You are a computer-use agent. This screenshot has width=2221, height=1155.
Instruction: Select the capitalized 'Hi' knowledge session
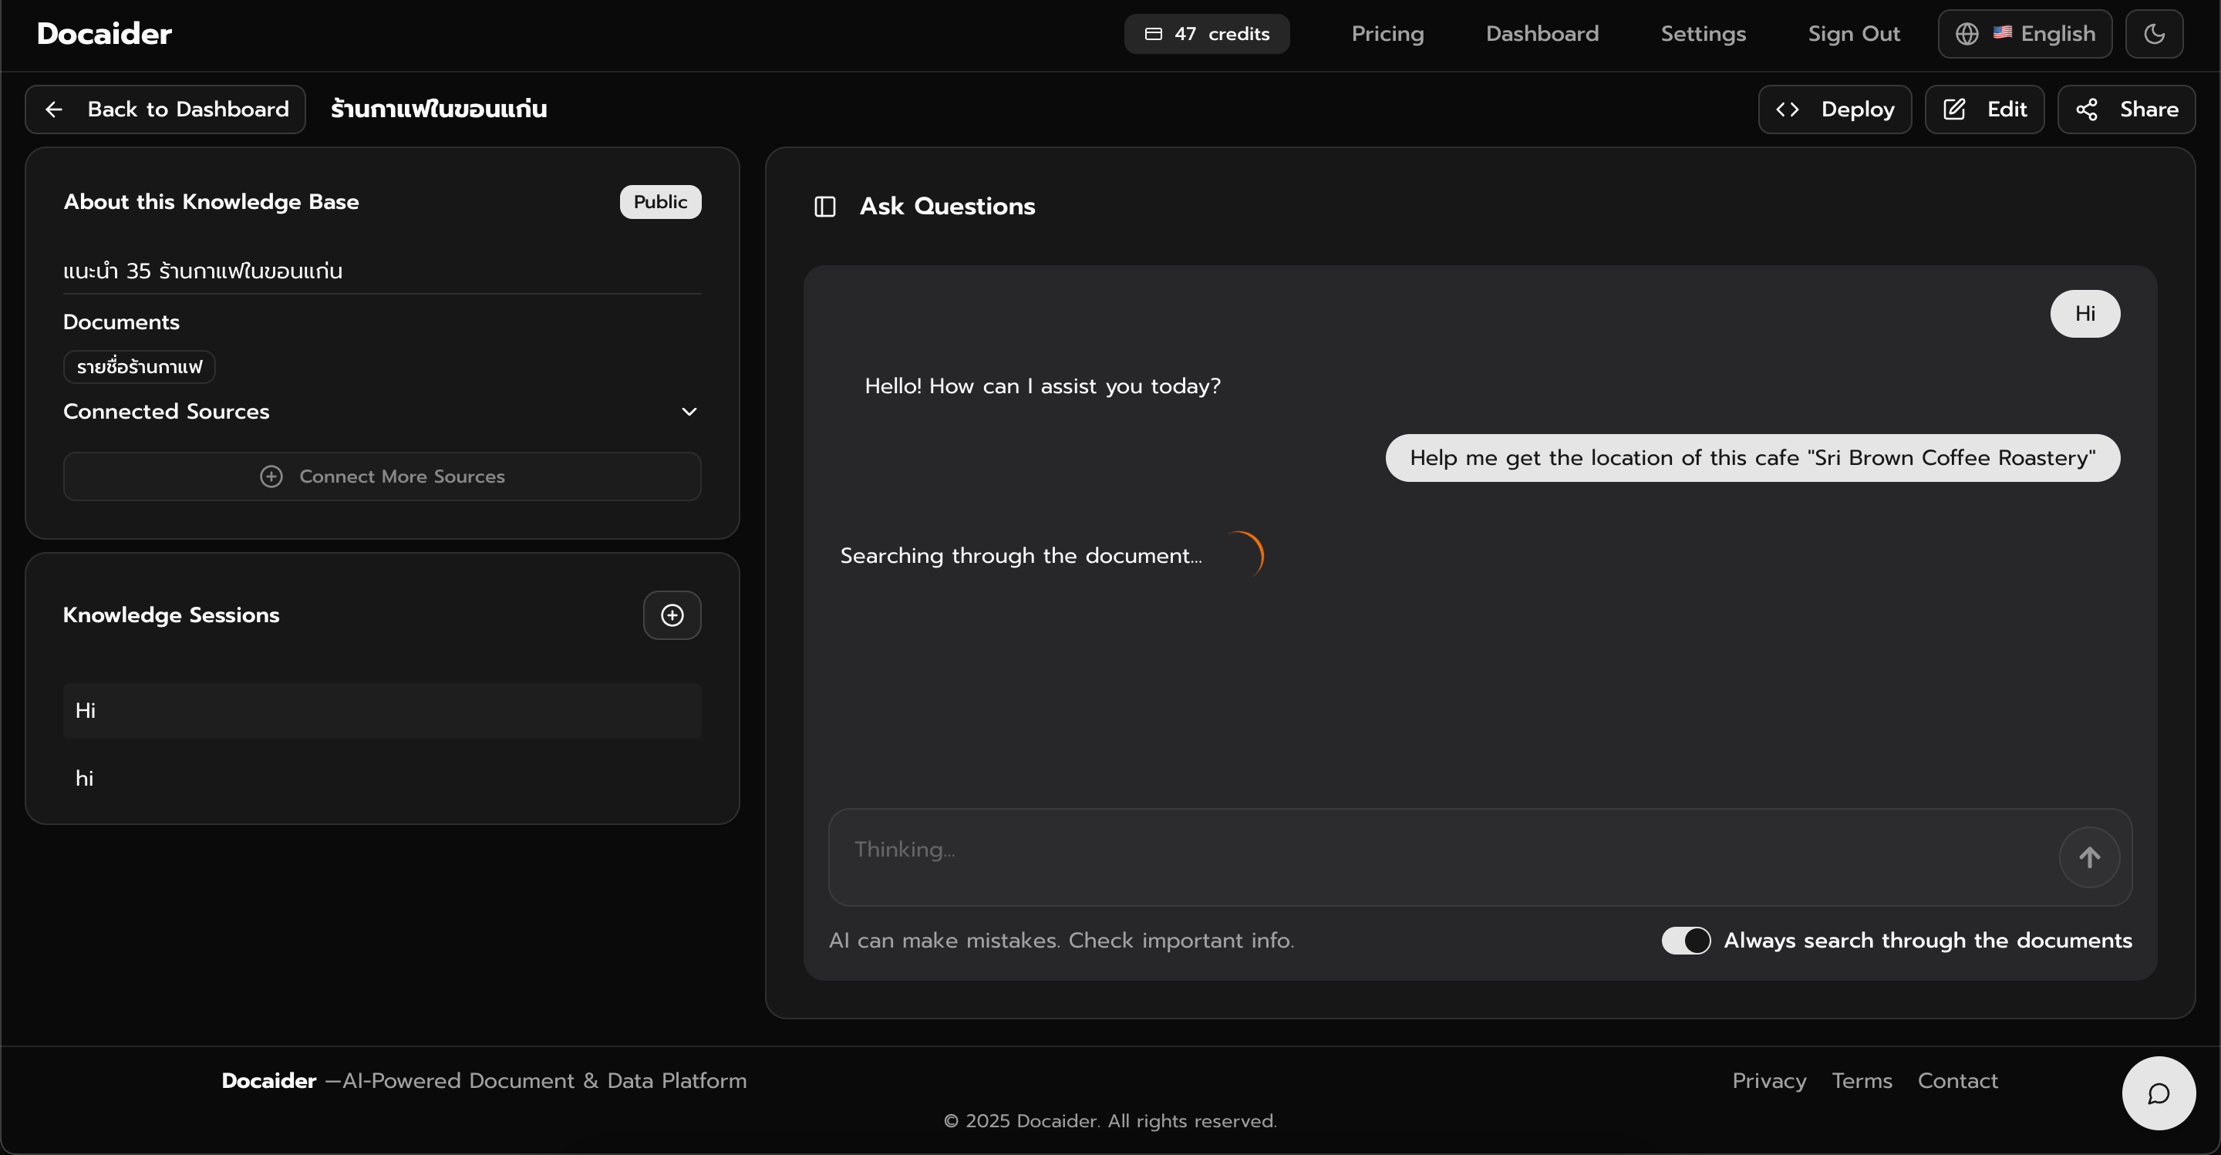(x=382, y=711)
